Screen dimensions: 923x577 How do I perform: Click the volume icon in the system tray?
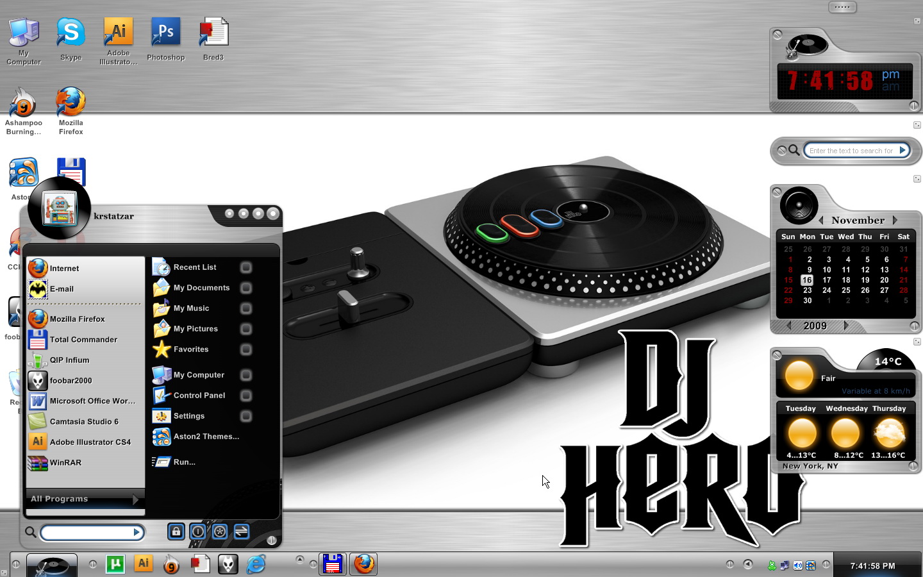tap(798, 565)
